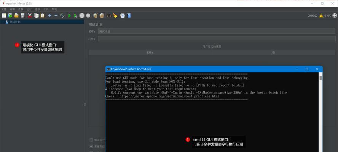The height and width of the screenshot is (152, 338).
Task: Create a new test plan with New icon
Action: [x=4, y=16]
